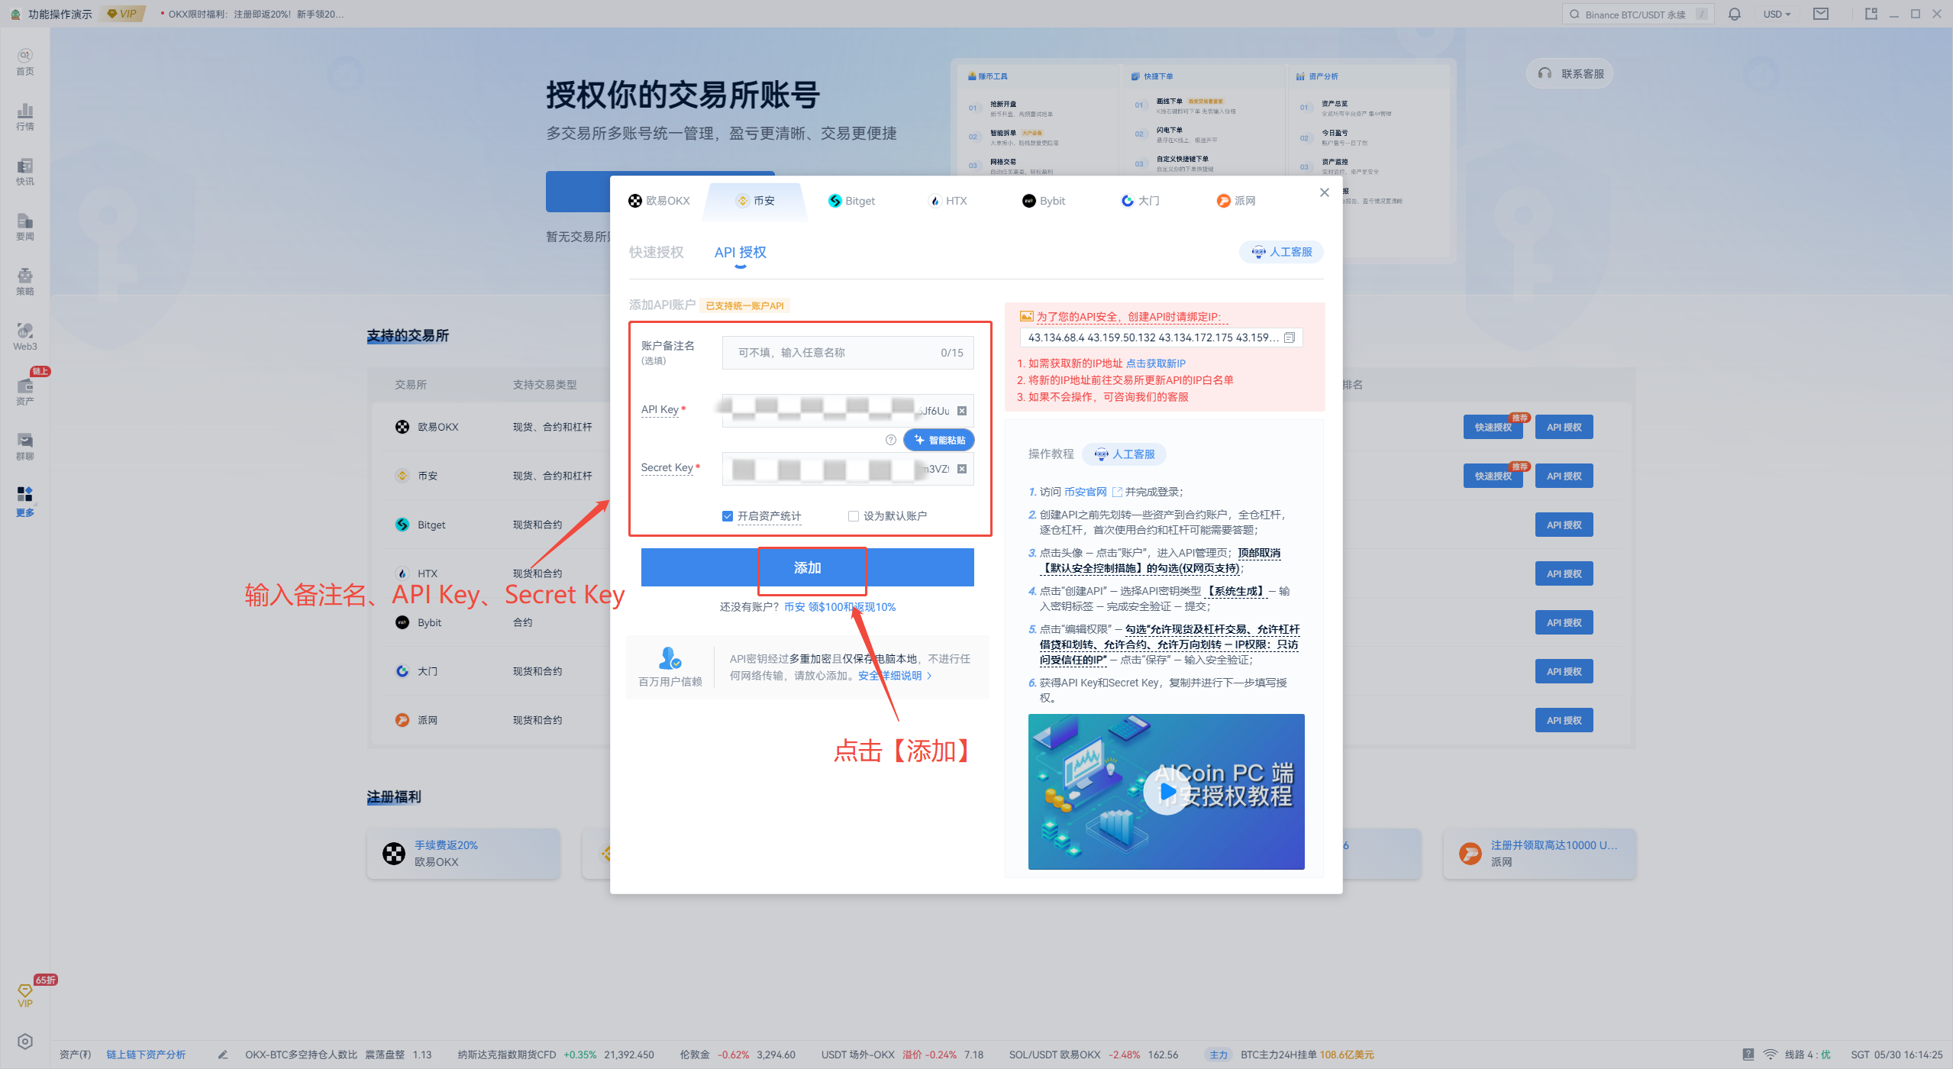Select the 欧易OKX exchange tab
Viewport: 1953px width, 1069px height.
click(x=659, y=201)
